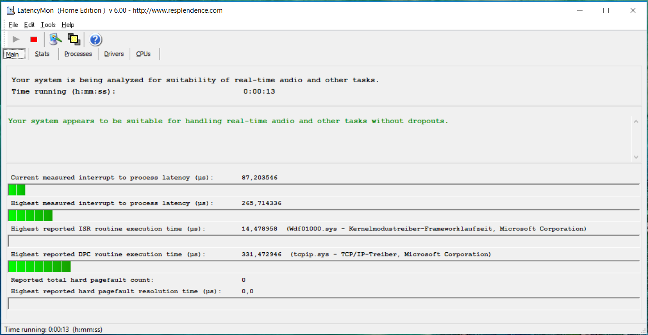648x335 pixels.
Task: Click the green system suitability message text
Action: (228, 121)
